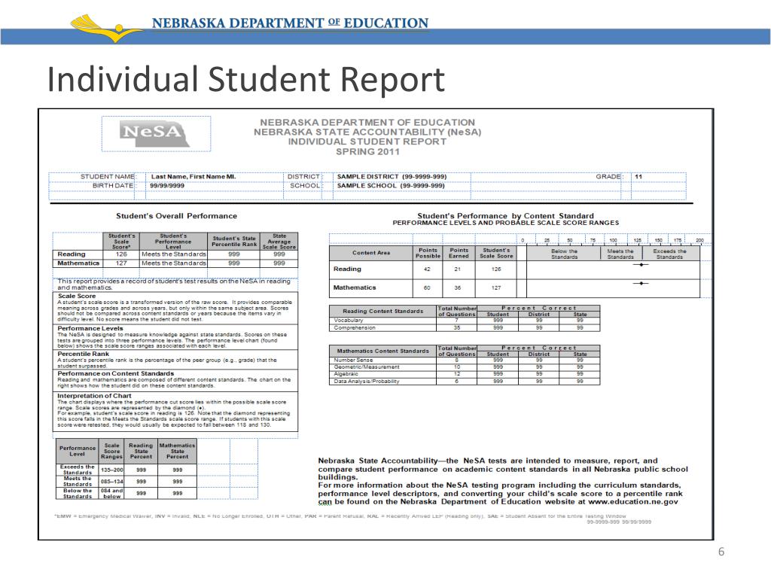Click the slide number 6
Viewport: 771px width, 578px height.
(721, 552)
